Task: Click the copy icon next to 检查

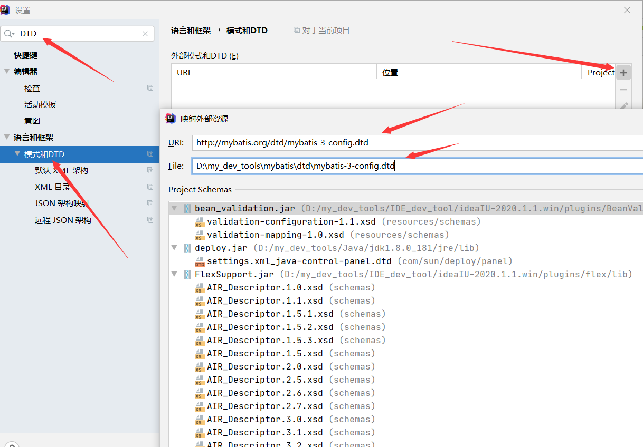Action: pos(150,88)
